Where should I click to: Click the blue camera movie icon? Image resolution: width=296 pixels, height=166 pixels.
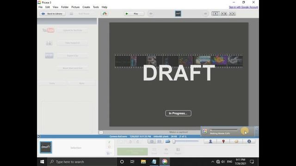tap(168, 142)
